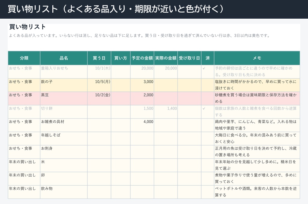Open the memo starting 予約の締切は店ごとに

[x=257, y=72]
